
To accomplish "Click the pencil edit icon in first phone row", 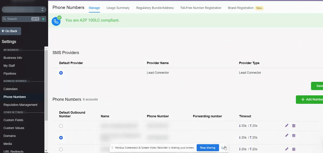I will tap(287, 125).
